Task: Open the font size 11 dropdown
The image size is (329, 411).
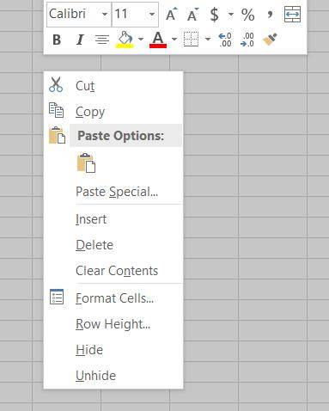Action: pyautogui.click(x=152, y=14)
